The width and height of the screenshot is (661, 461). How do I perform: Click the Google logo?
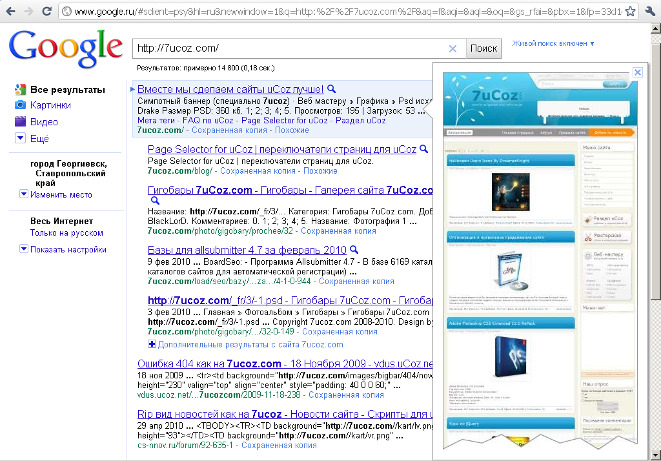coord(66,48)
